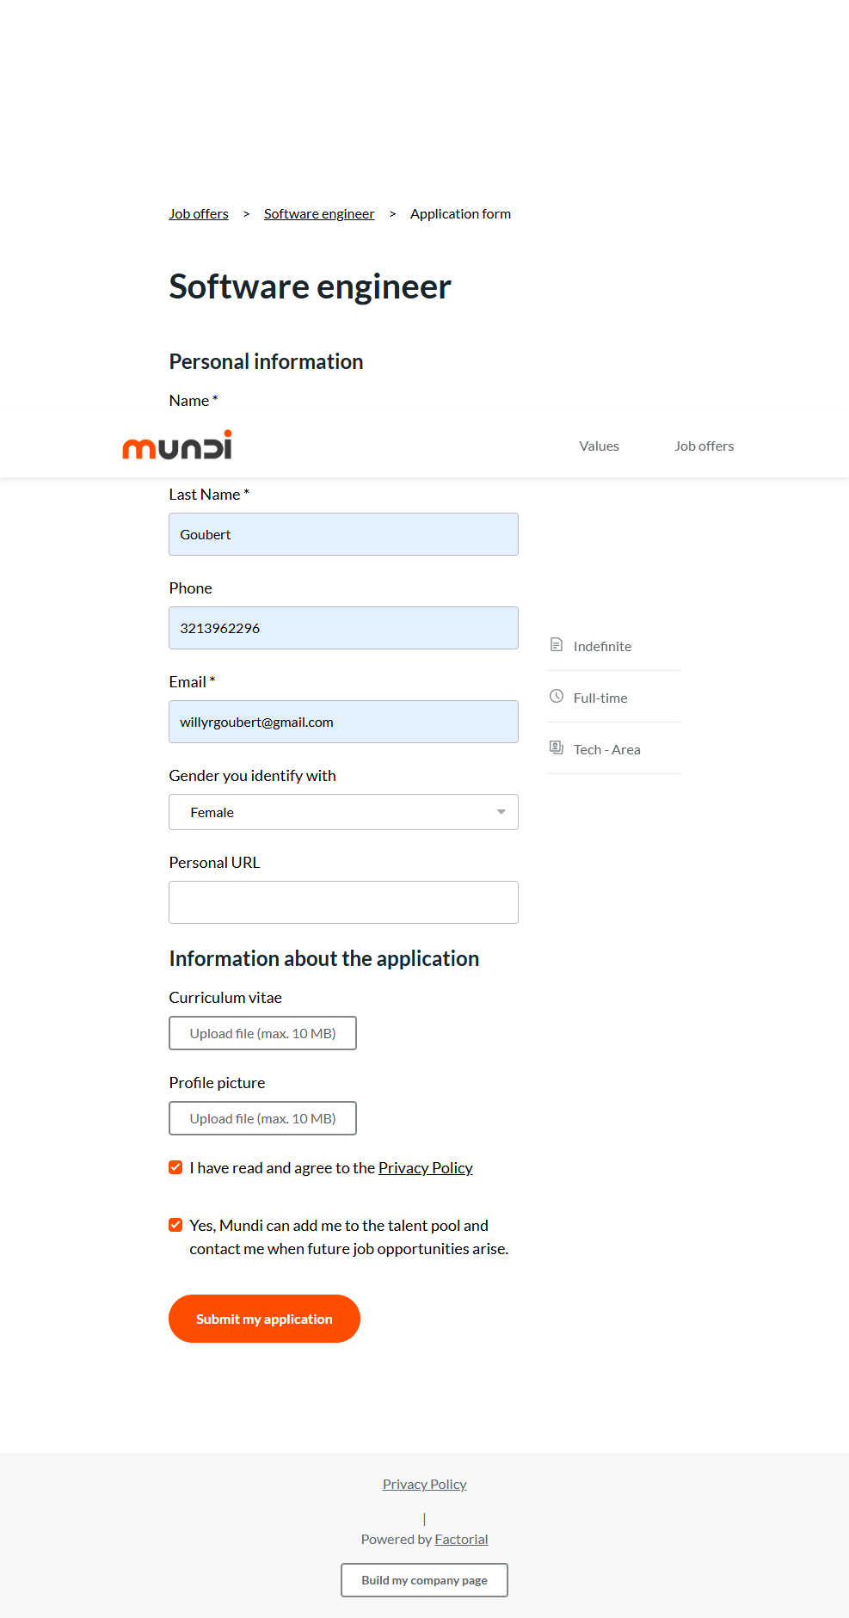Upload a file for Curriculum vitae
The image size is (849, 1618).
coord(262,1033)
